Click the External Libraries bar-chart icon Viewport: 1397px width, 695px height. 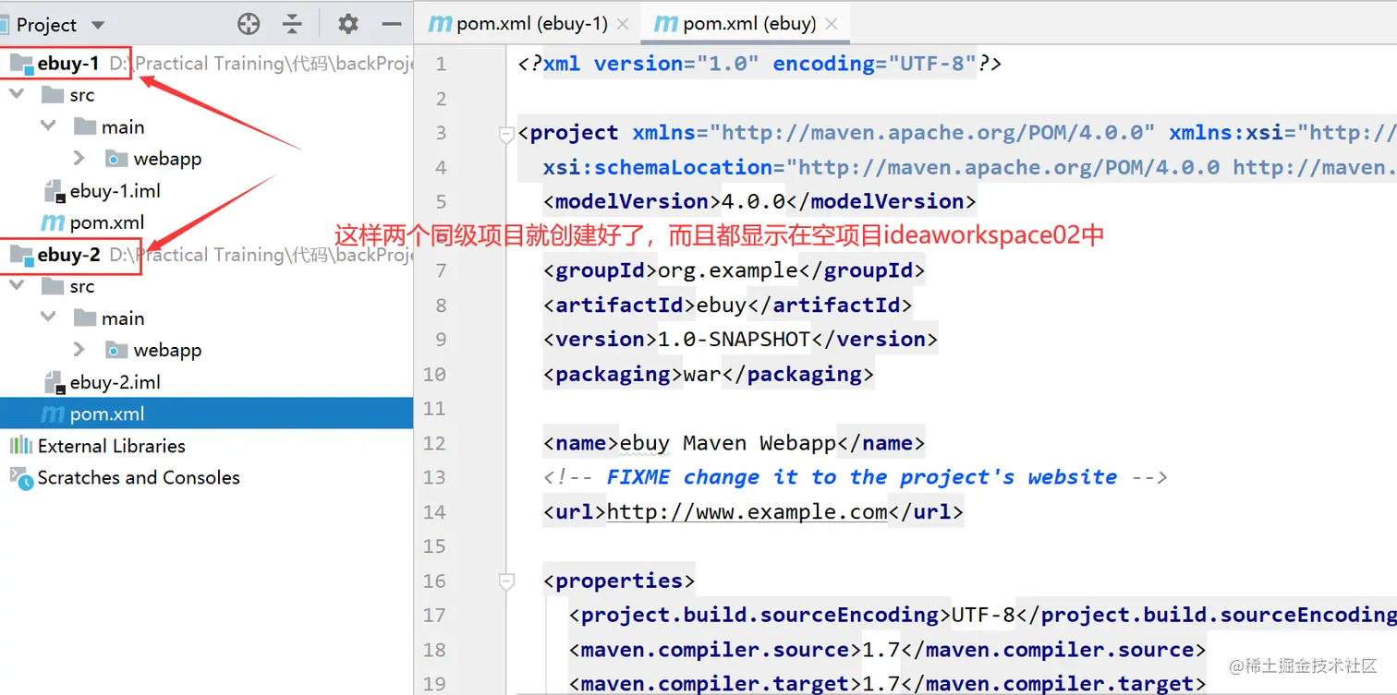pos(20,446)
